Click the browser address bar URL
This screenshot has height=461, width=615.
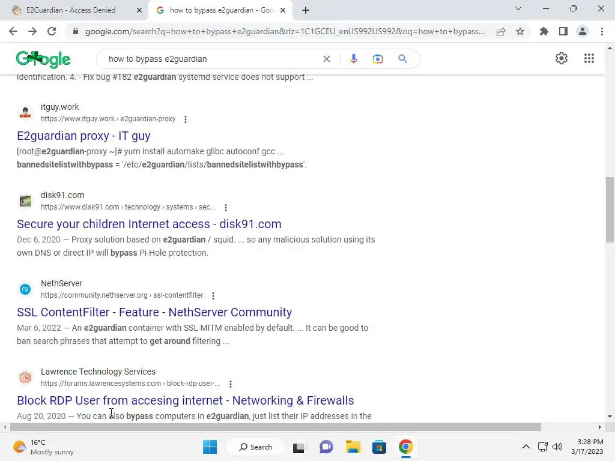(285, 31)
